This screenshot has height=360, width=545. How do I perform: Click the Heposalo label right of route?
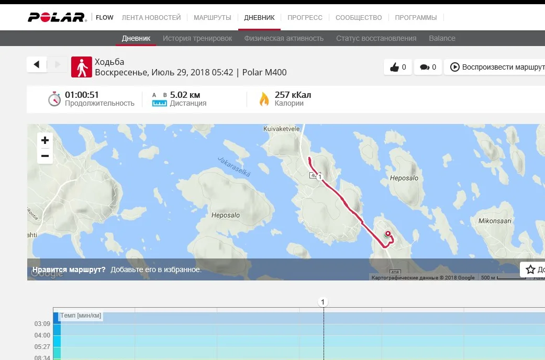pyautogui.click(x=404, y=178)
